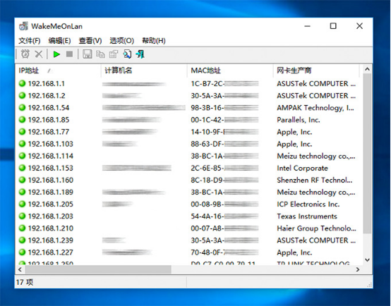Click the vertical scrollbar down arrow
Image resolution: width=391 pixels, height=306 pixels.
[367, 260]
